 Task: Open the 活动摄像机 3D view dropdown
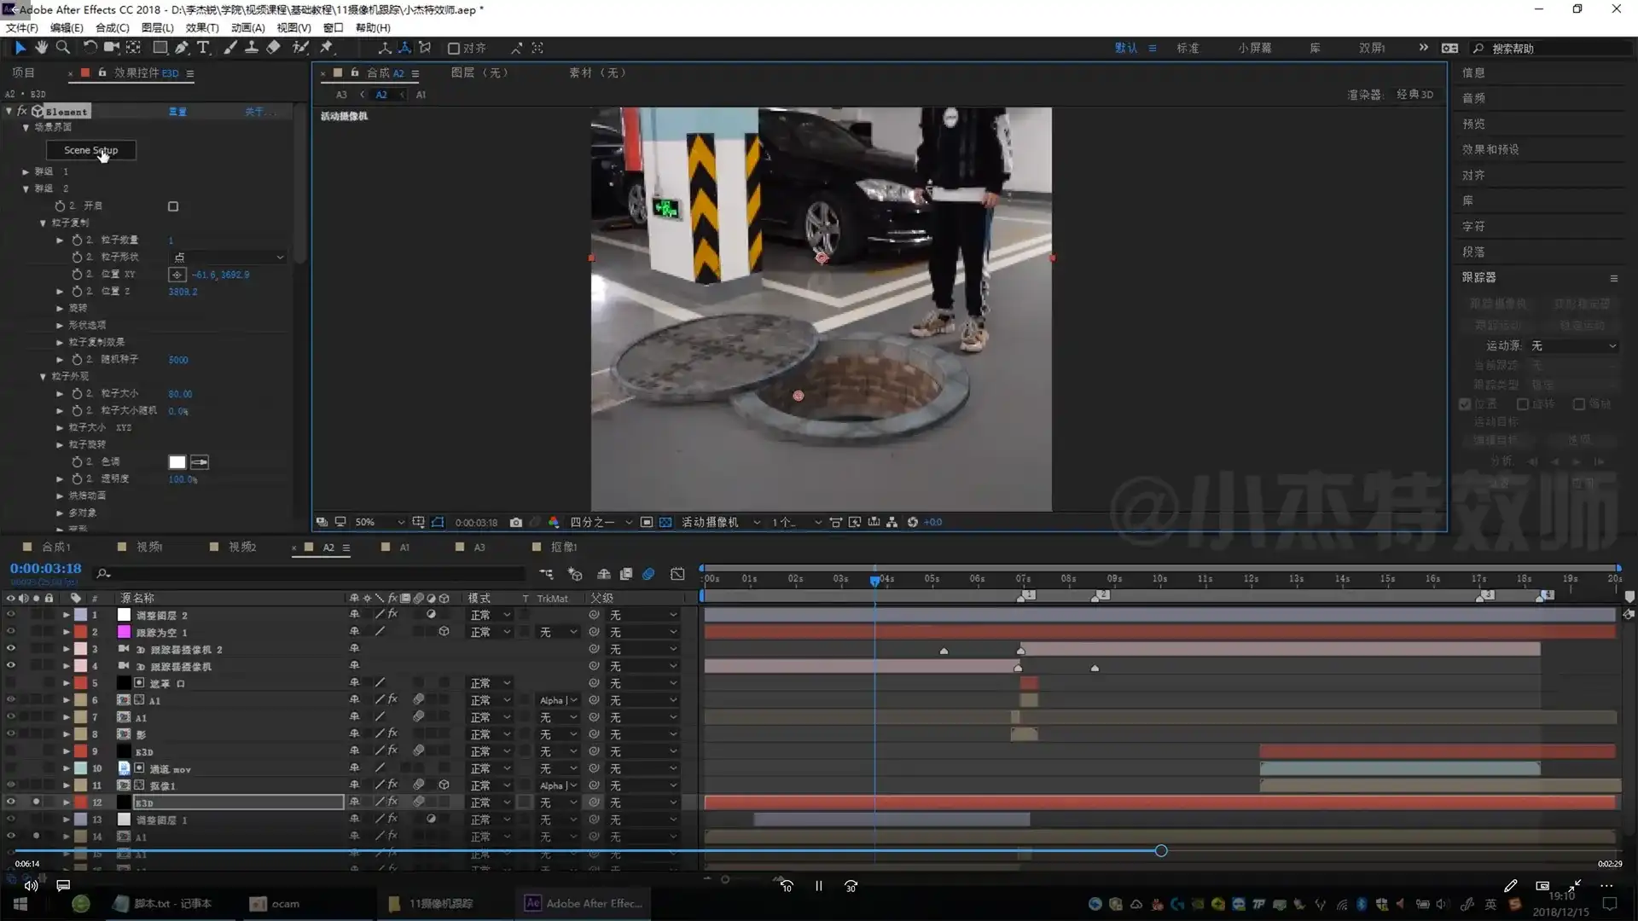[721, 522]
